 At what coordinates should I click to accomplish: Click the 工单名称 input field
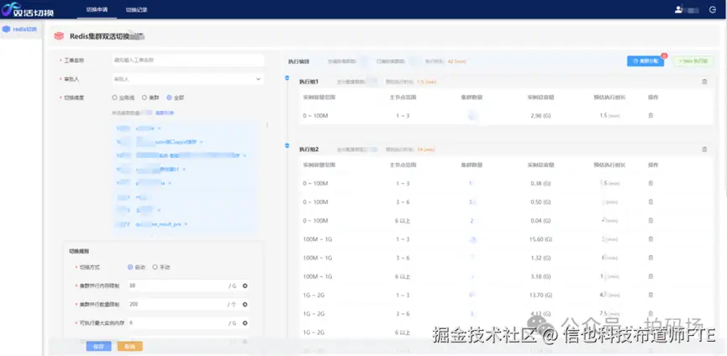click(187, 60)
